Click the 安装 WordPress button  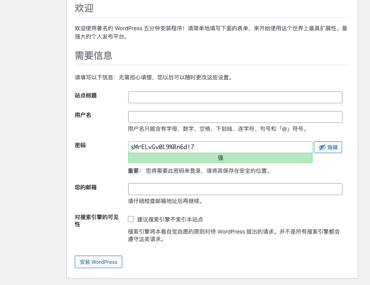(x=98, y=262)
